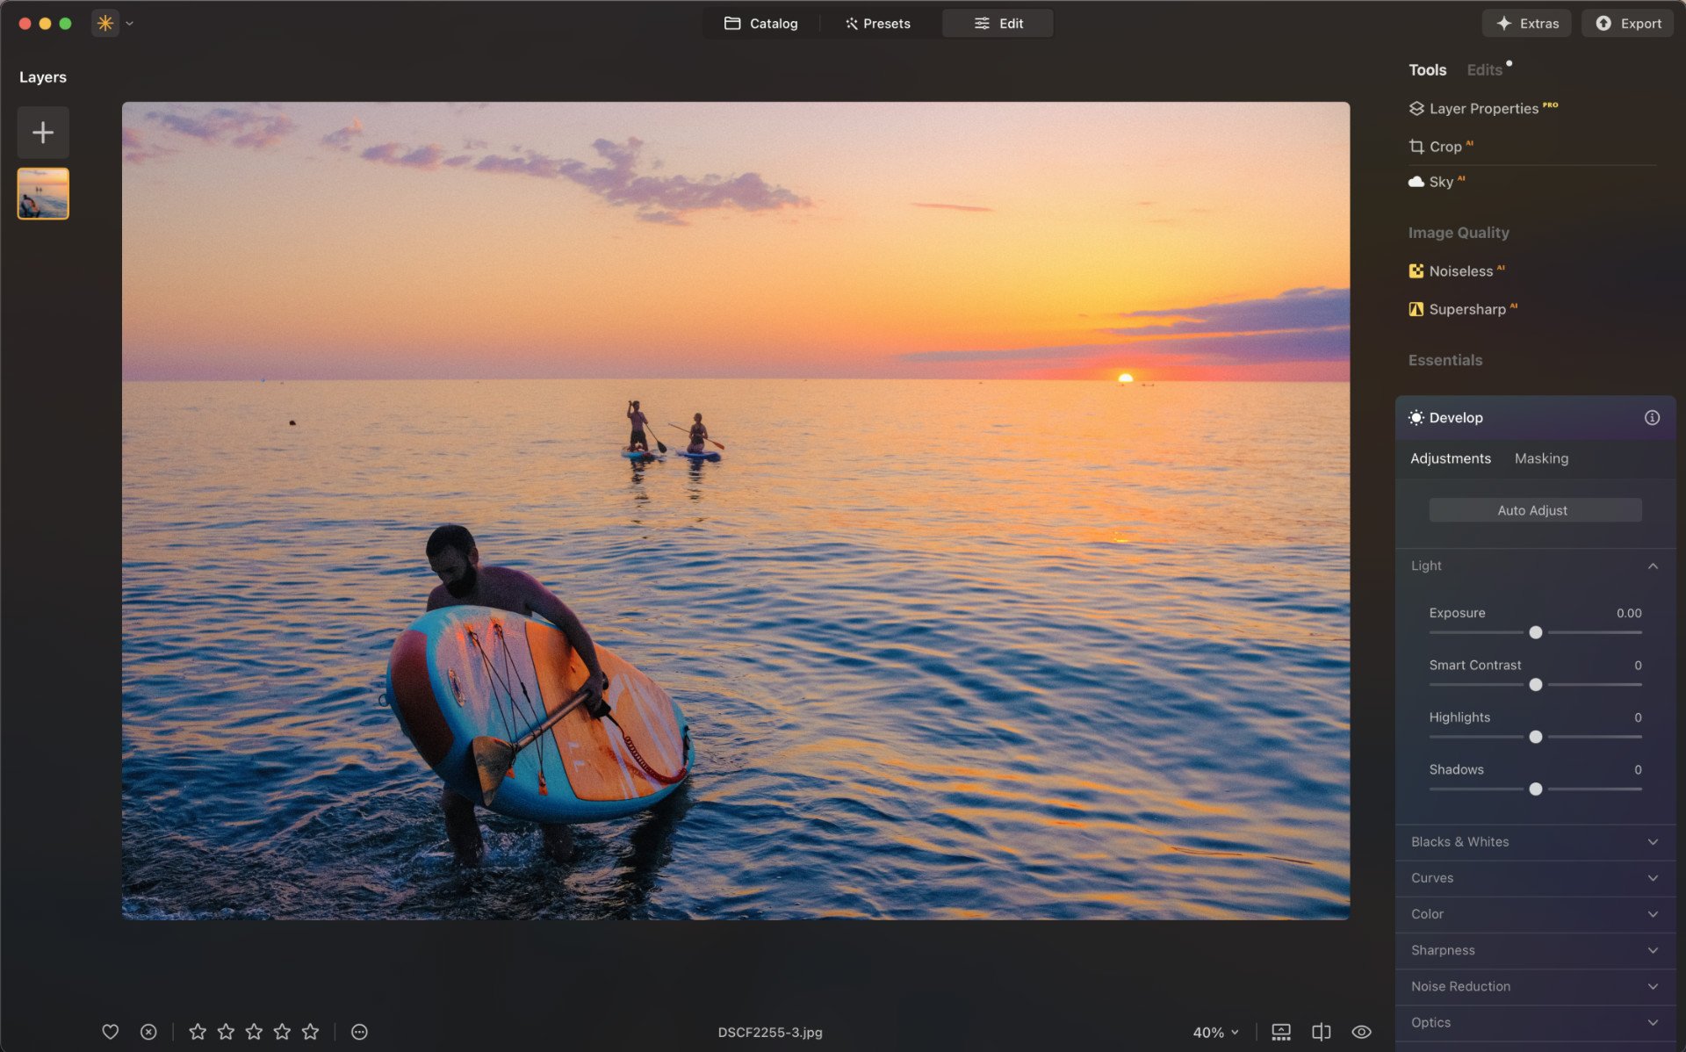Reject the photo using the circled X icon
Screen dimensions: 1686x1052
[x=148, y=1032]
